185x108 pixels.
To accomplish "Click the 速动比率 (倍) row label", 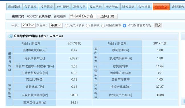I will [x=35, y=87].
